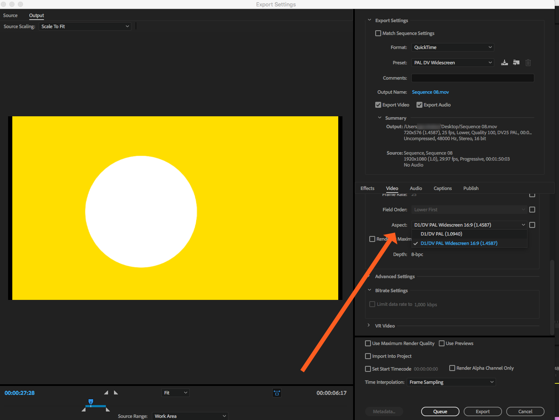Collapse the Export Settings section

coord(369,20)
